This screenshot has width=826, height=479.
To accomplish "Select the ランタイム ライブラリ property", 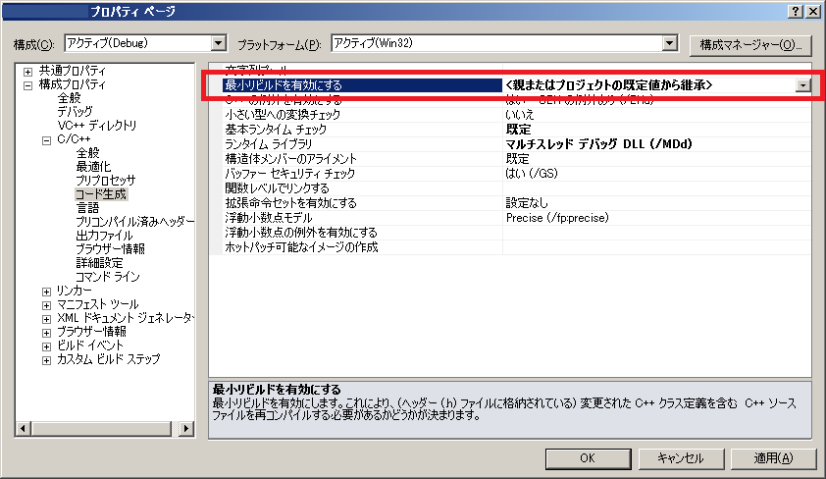I will pos(269,144).
